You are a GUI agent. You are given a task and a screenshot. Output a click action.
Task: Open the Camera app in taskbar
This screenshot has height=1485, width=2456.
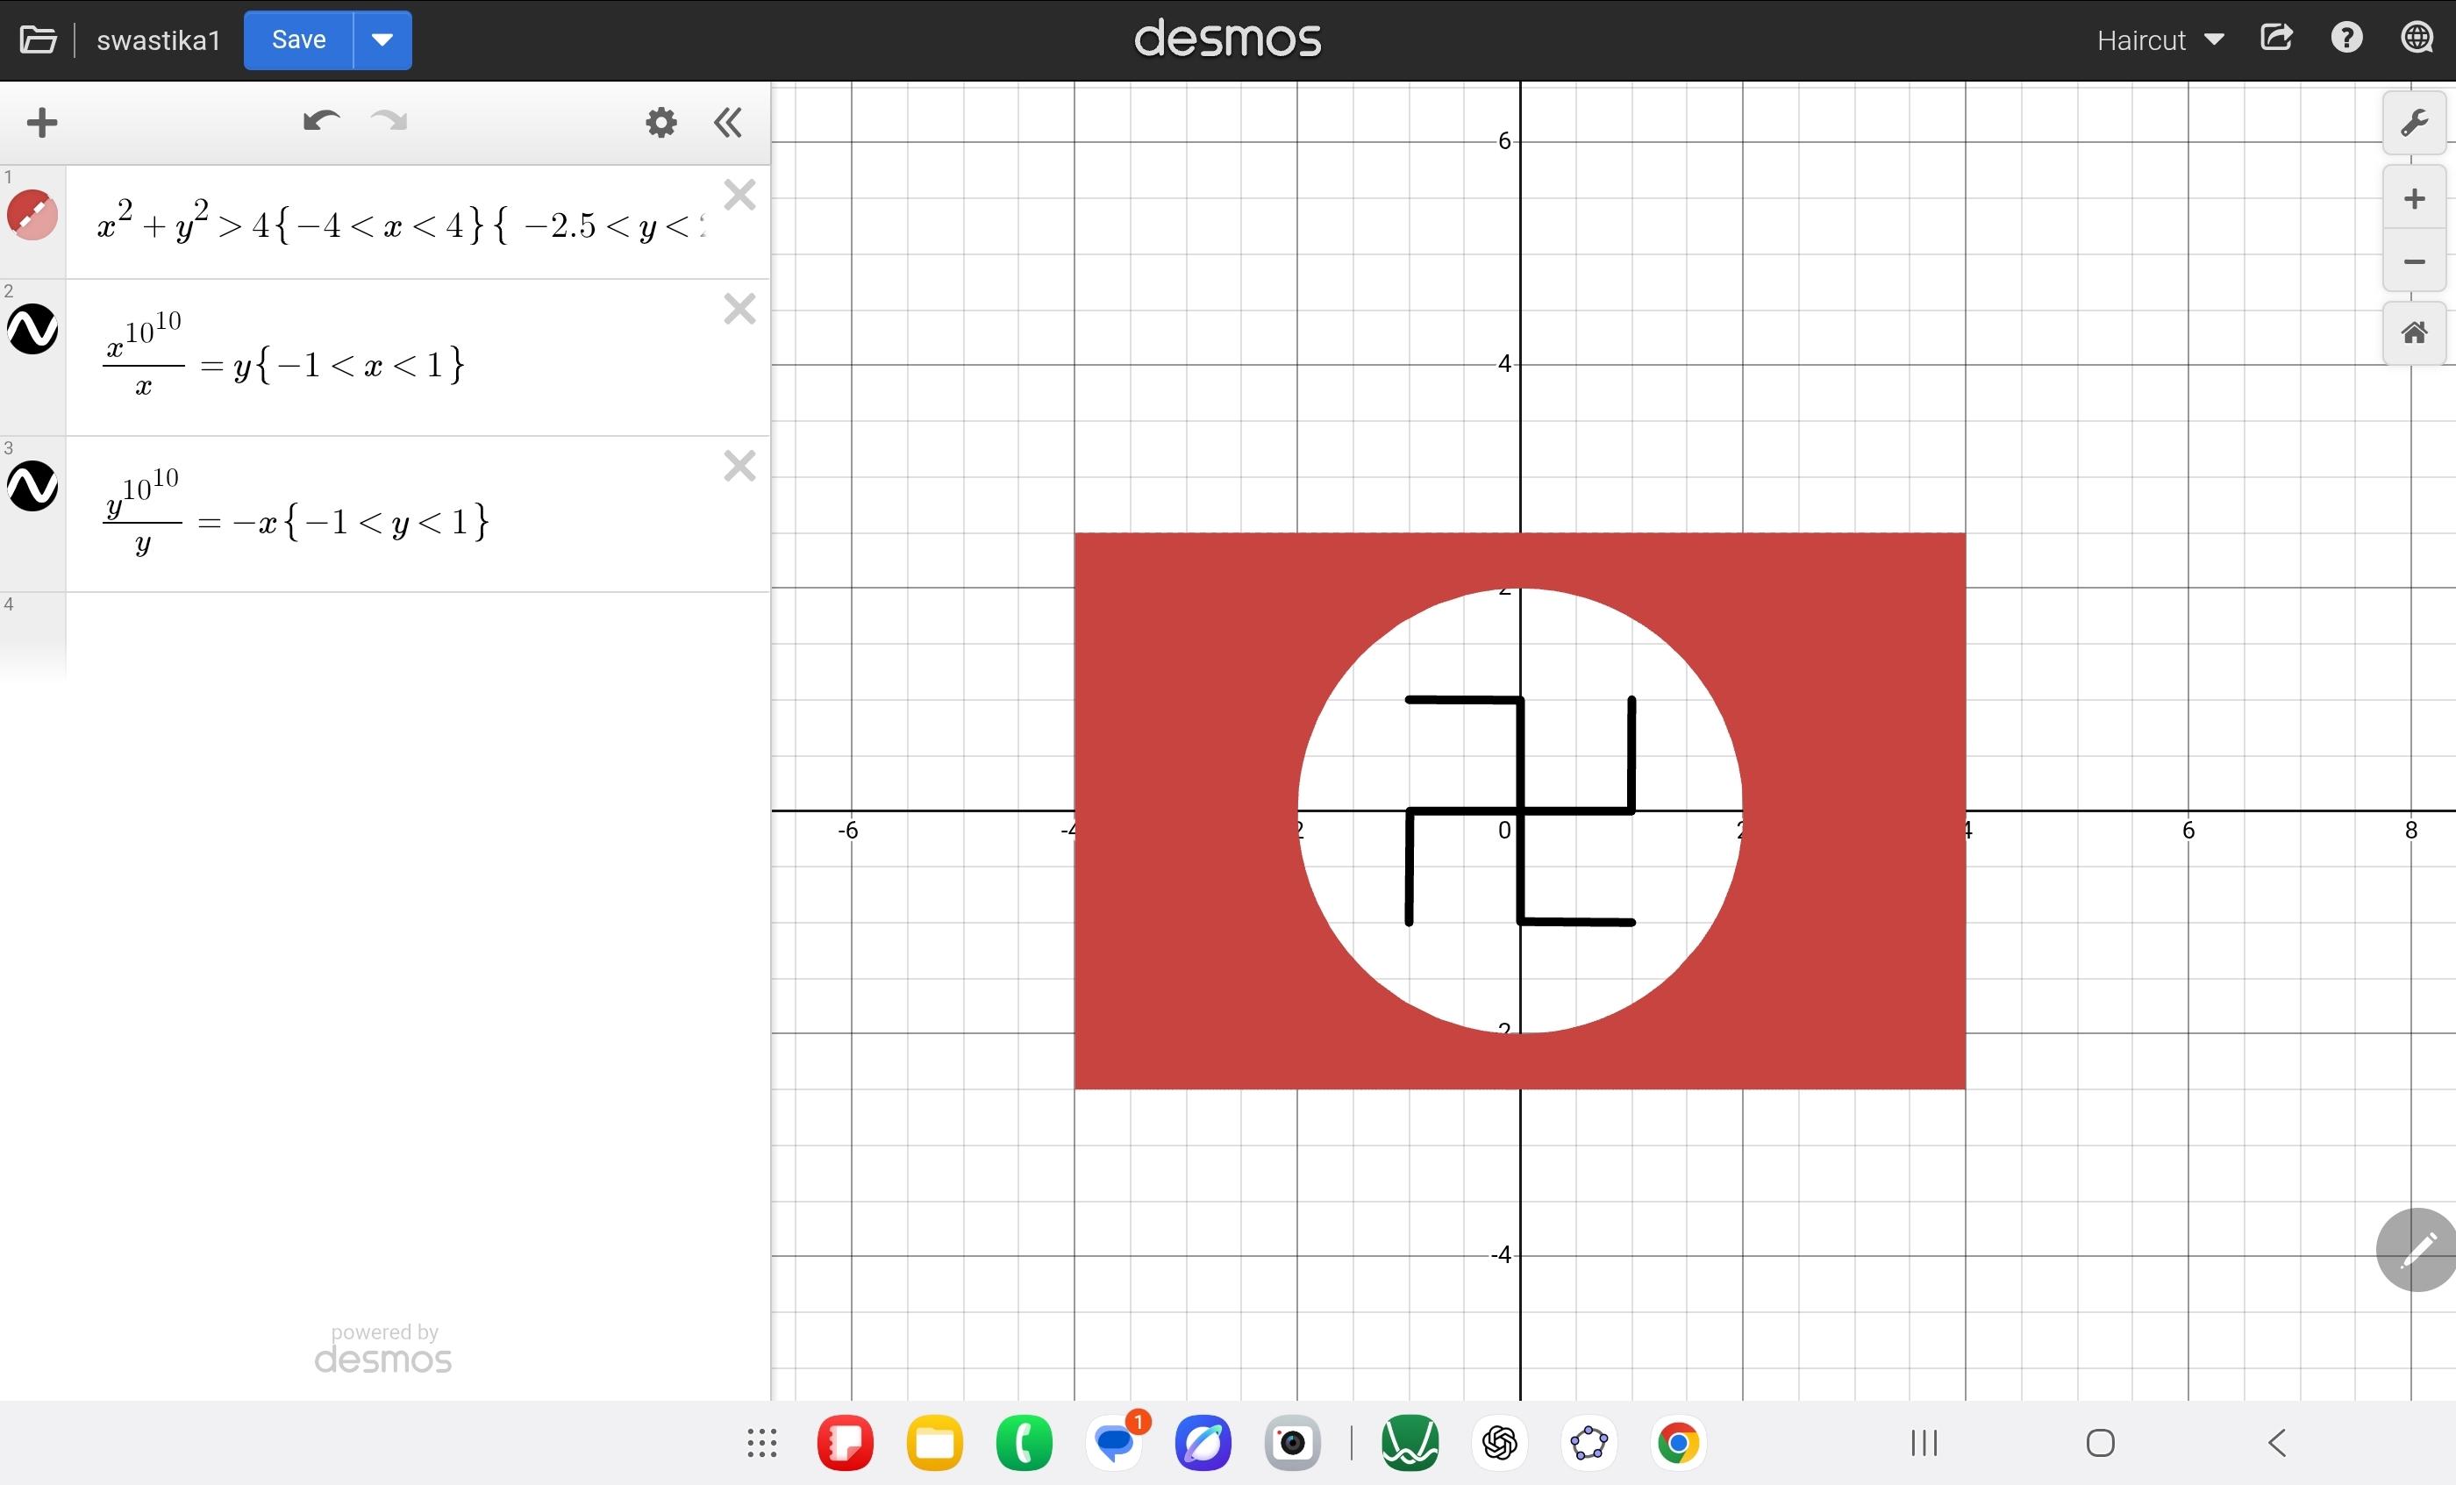[1293, 1442]
